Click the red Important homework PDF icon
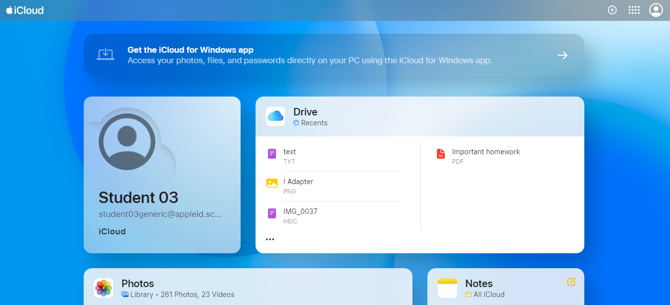This screenshot has height=305, width=670. tap(440, 154)
